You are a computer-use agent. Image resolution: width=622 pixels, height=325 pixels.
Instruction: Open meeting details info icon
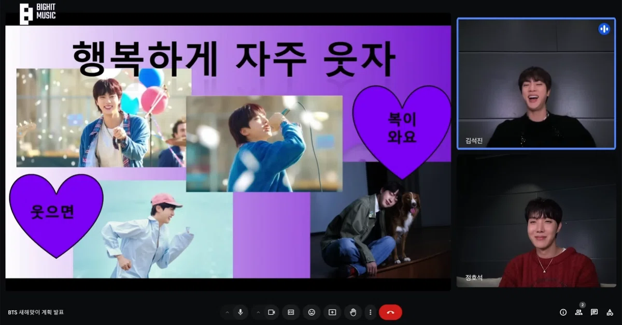563,312
